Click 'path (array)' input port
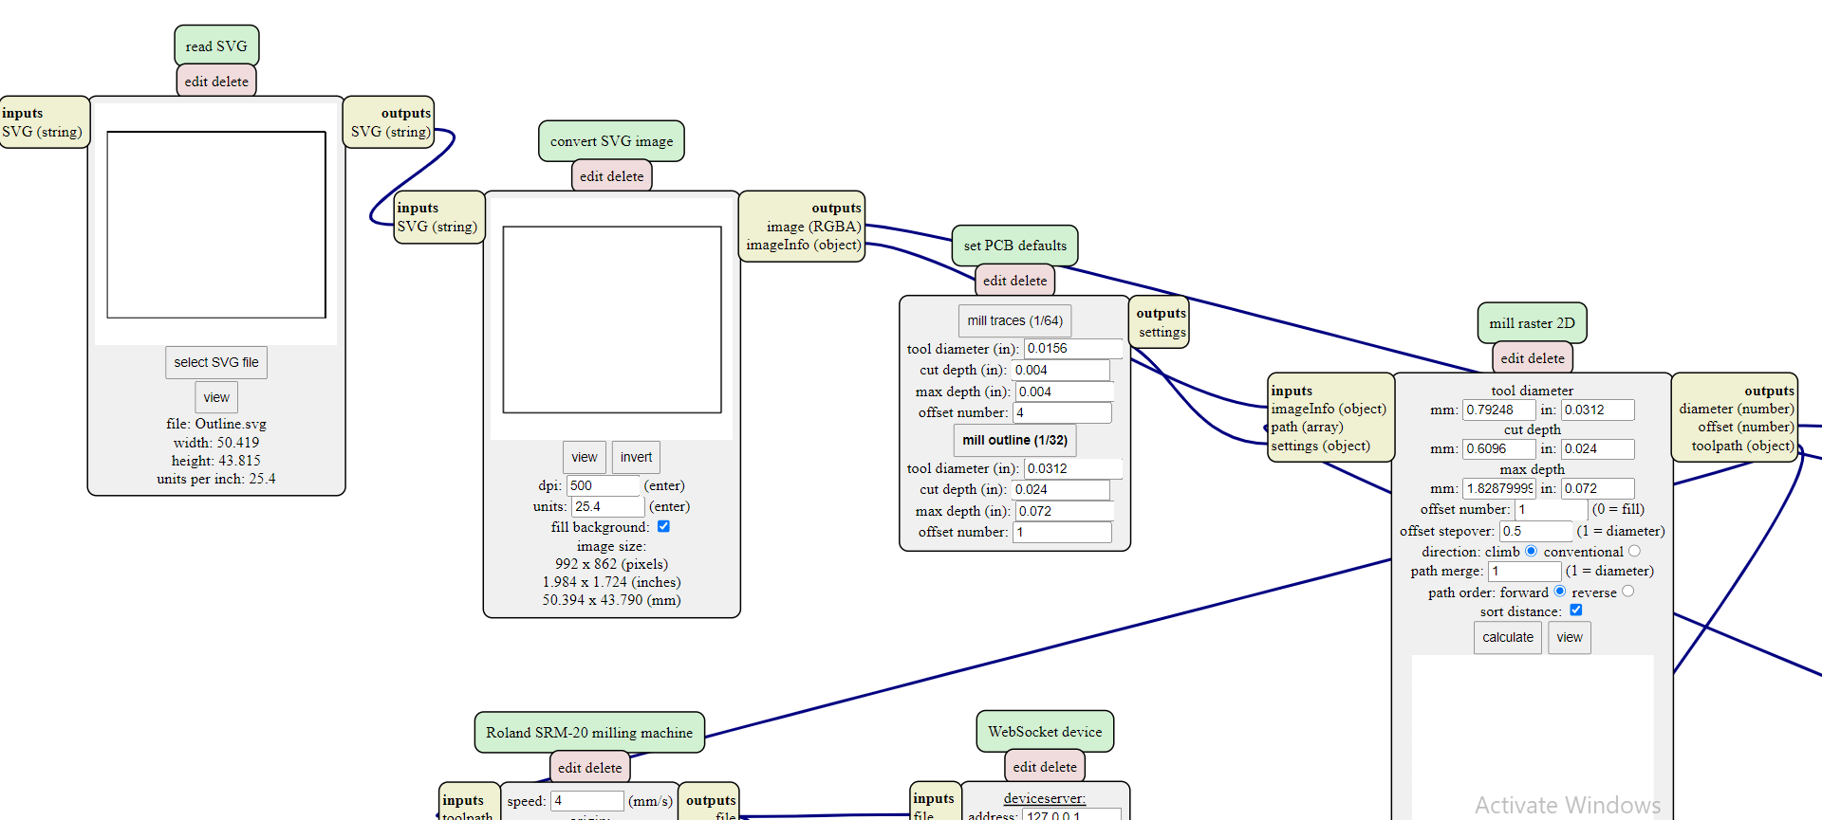The height and width of the screenshot is (820, 1822). (x=1308, y=427)
